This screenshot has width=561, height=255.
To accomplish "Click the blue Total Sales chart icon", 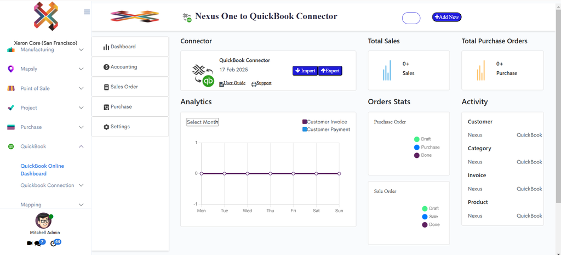I will pyautogui.click(x=387, y=70).
